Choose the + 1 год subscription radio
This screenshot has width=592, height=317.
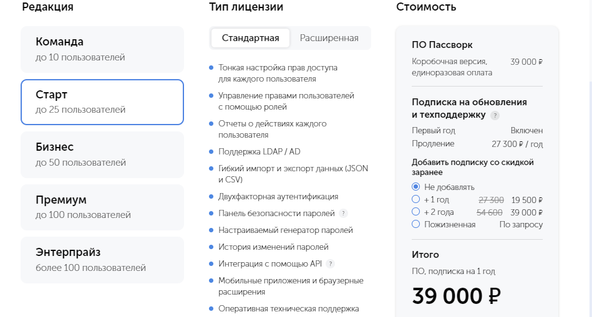pos(416,200)
